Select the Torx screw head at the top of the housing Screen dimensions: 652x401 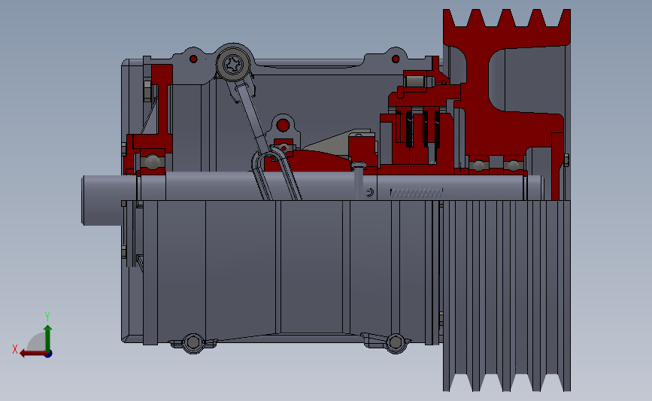tap(233, 65)
